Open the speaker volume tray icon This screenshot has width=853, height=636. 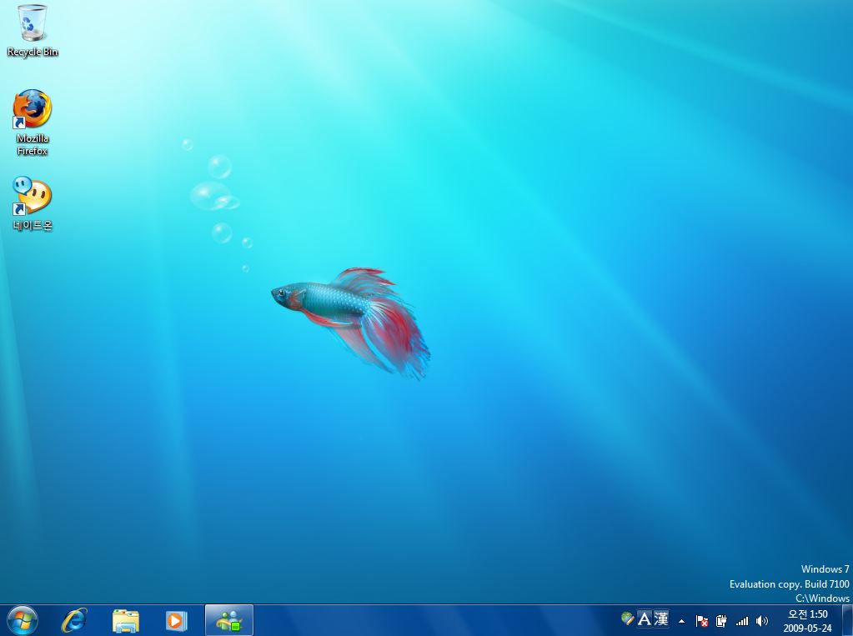pos(762,621)
